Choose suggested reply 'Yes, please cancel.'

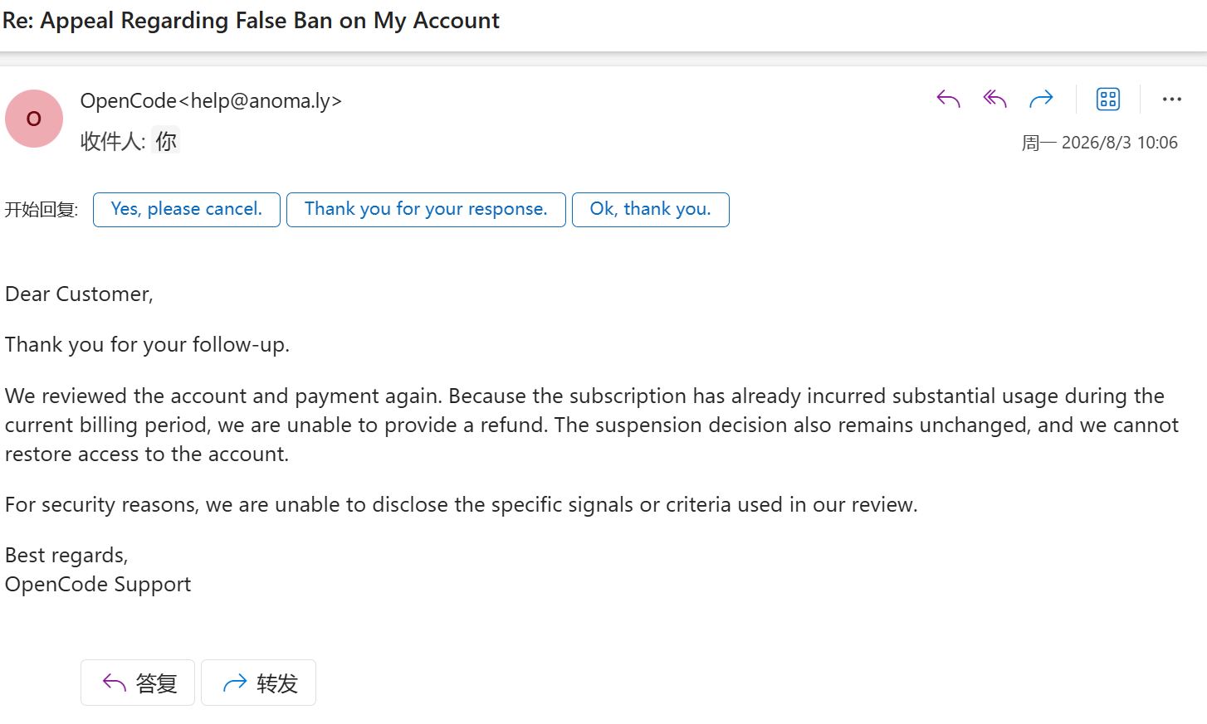tap(187, 209)
